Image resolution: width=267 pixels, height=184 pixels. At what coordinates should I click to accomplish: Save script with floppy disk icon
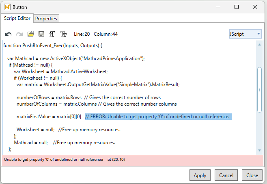41,34
